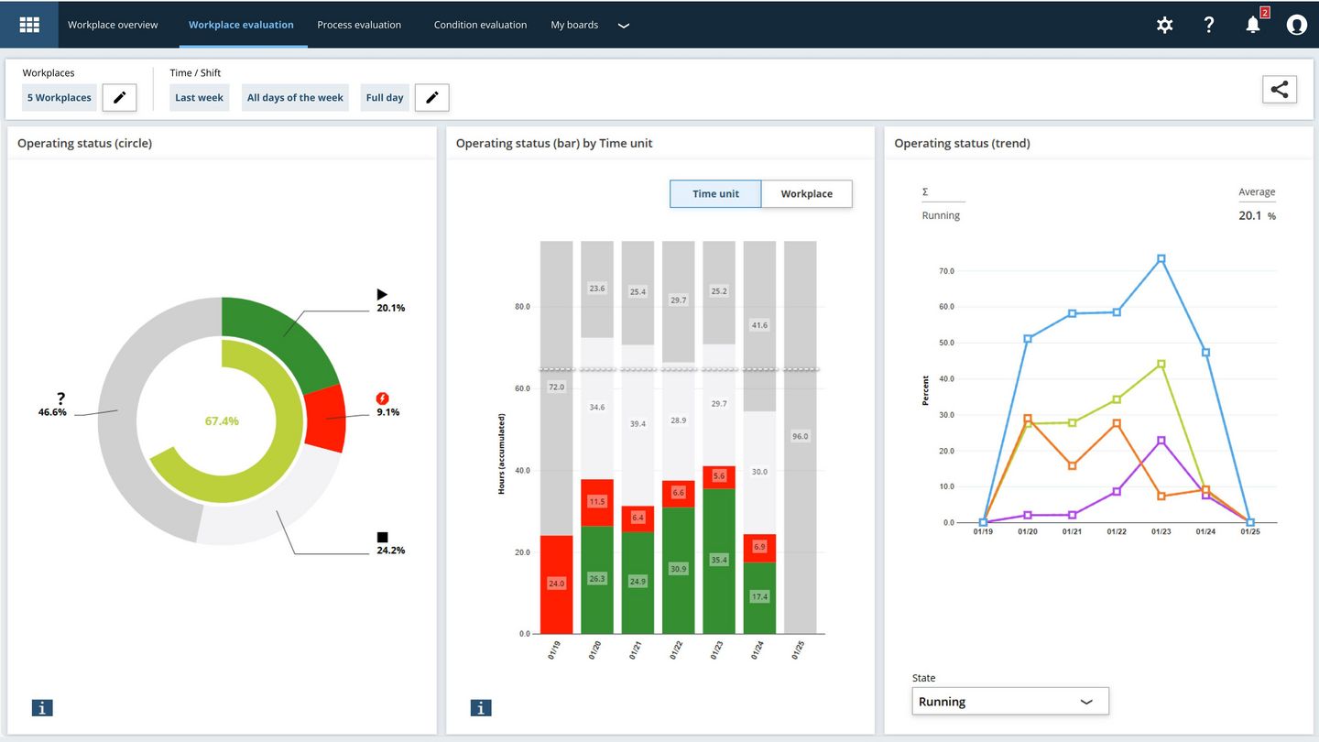
Task: Switch bar chart to Time unit view
Action: tap(715, 194)
